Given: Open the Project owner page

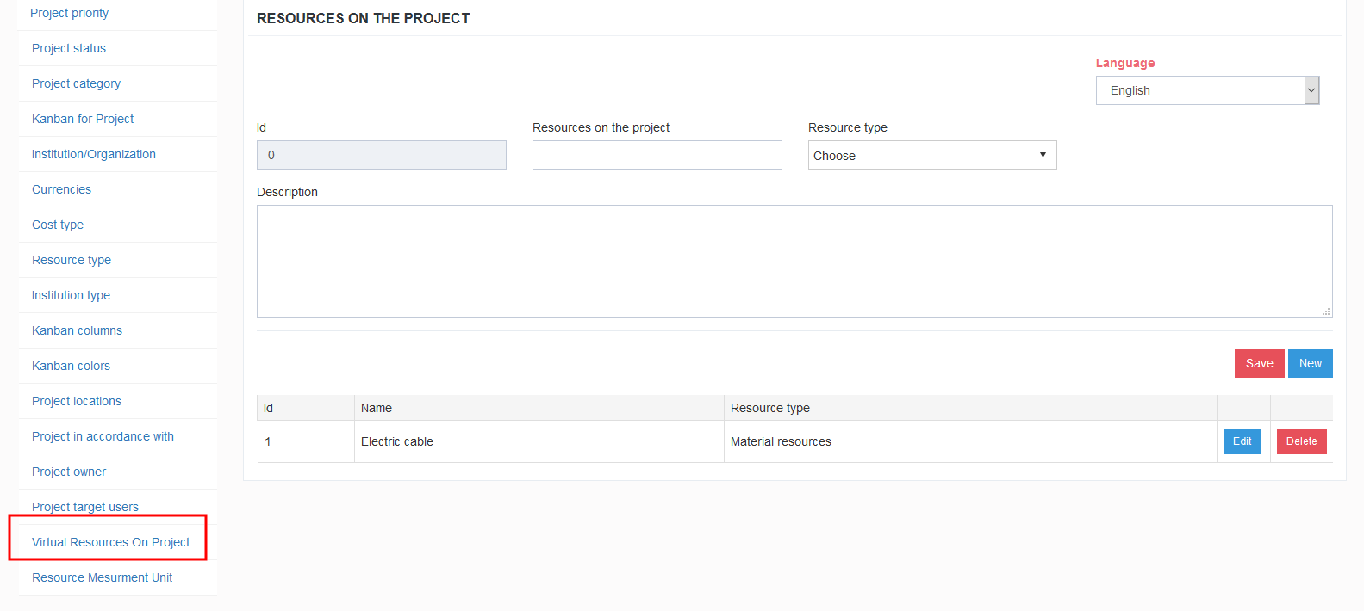Looking at the screenshot, I should (69, 472).
